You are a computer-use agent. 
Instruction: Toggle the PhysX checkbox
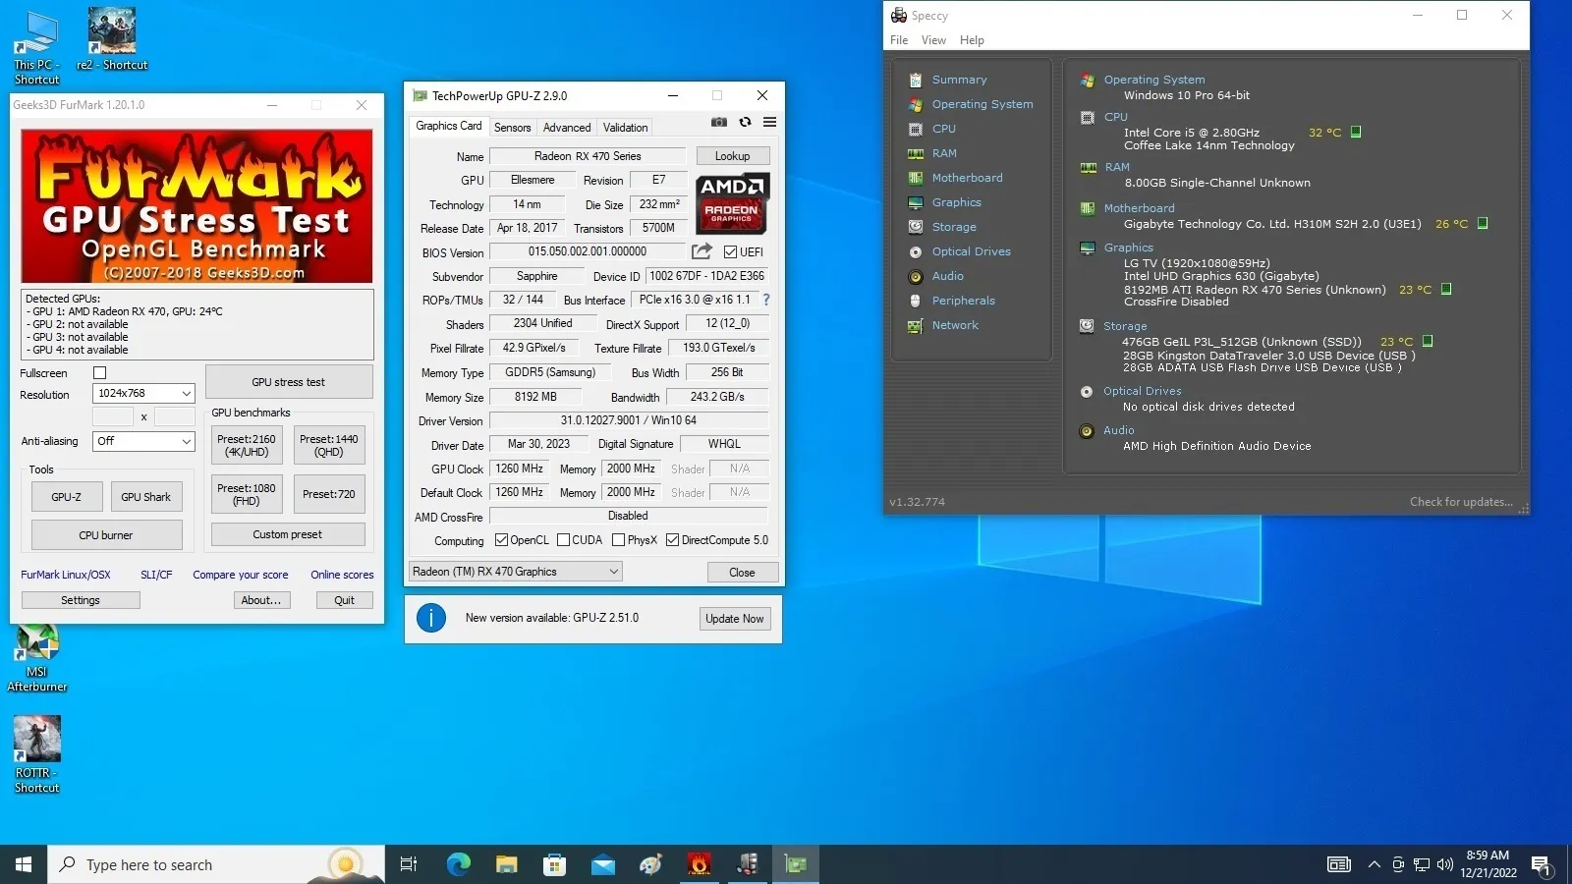(618, 539)
